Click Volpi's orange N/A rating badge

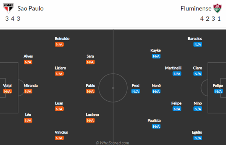click(x=8, y=91)
